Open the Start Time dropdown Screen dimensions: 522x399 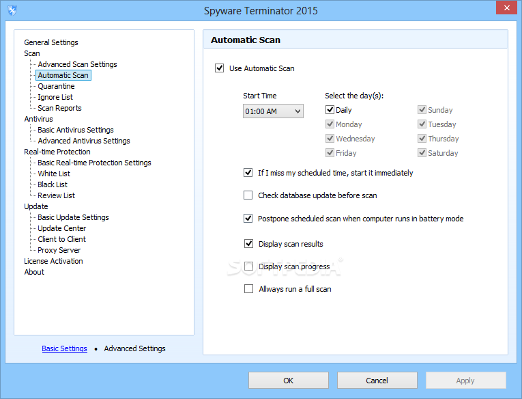click(x=273, y=111)
